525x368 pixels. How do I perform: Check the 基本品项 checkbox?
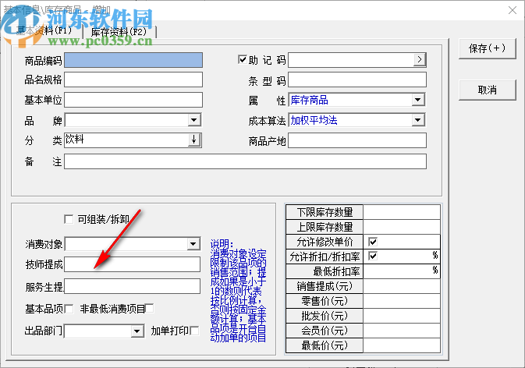pos(69,309)
